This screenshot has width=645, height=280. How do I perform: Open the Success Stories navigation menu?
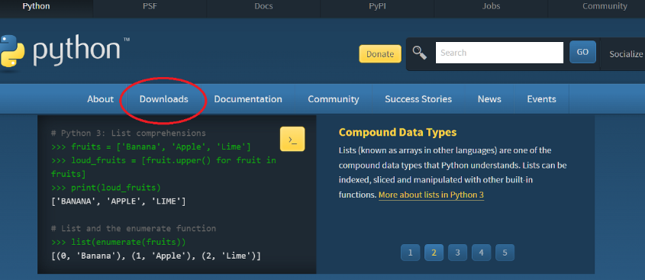coord(418,99)
